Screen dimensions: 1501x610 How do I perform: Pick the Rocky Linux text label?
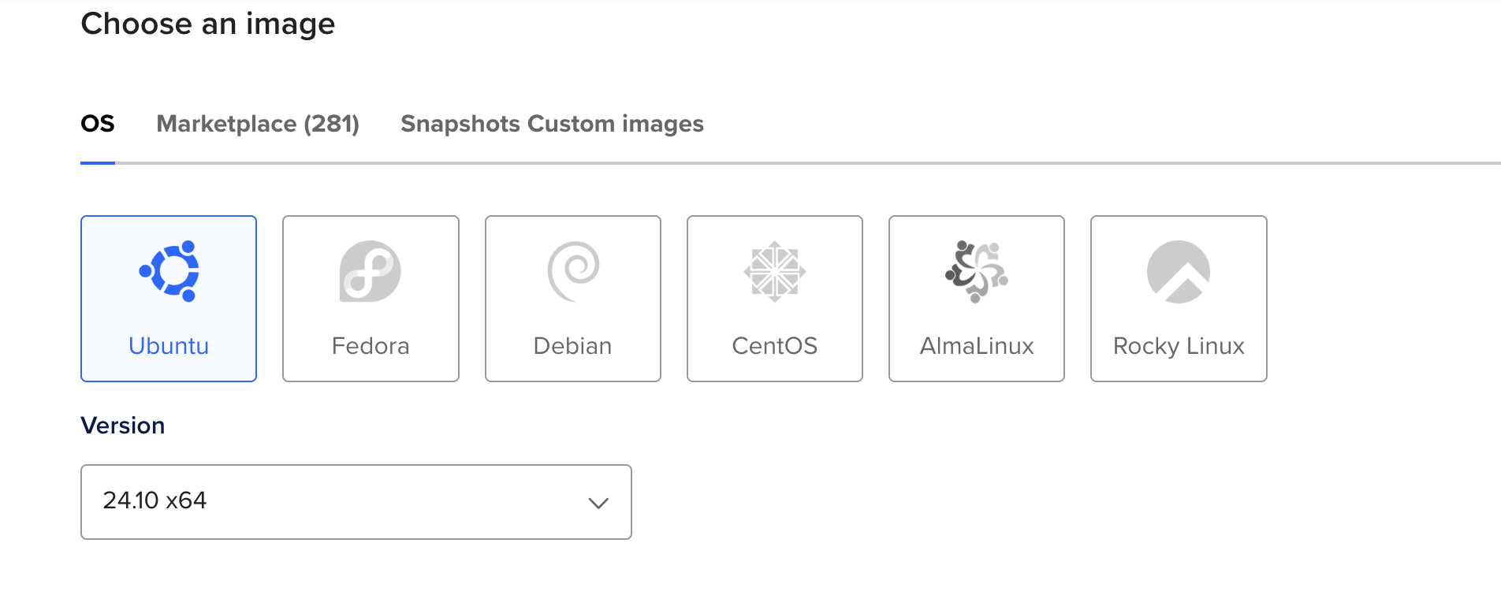click(1179, 346)
